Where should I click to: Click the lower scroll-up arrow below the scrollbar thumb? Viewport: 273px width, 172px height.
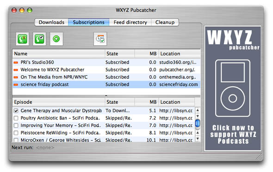tap(198, 133)
